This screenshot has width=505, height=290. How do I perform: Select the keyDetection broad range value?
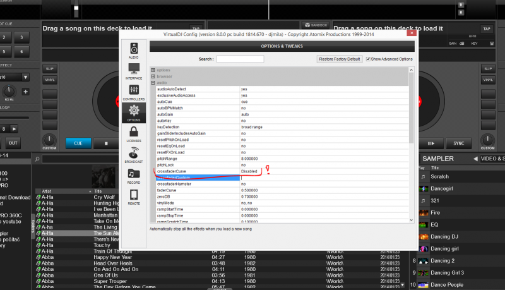(252, 127)
